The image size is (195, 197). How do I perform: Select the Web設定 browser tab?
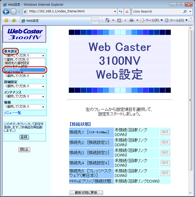click(56, 21)
